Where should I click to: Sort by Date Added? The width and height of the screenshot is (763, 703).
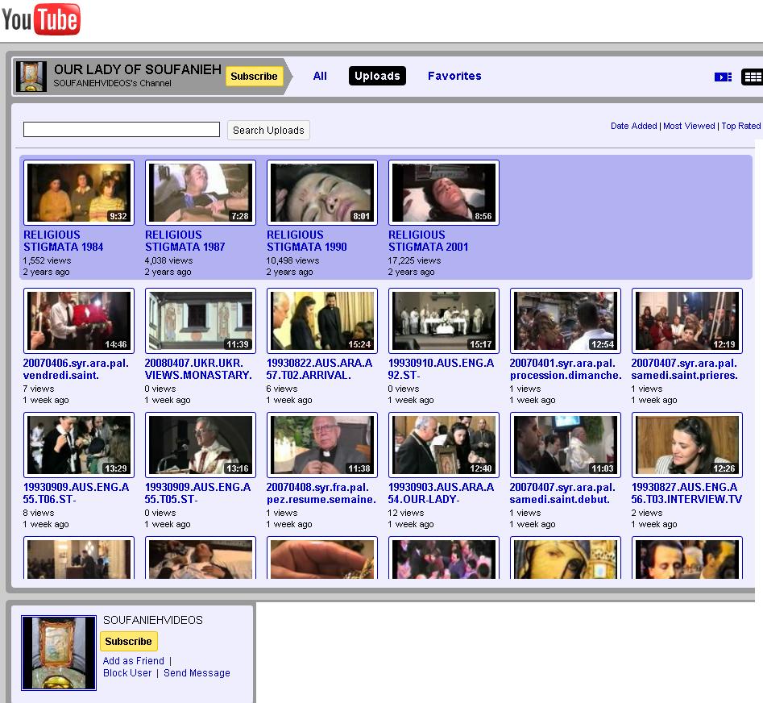coord(633,126)
